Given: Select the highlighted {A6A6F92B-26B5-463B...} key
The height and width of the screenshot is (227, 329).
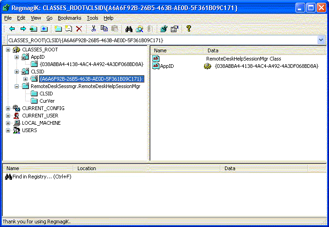Looking at the screenshot, I should point(92,79).
